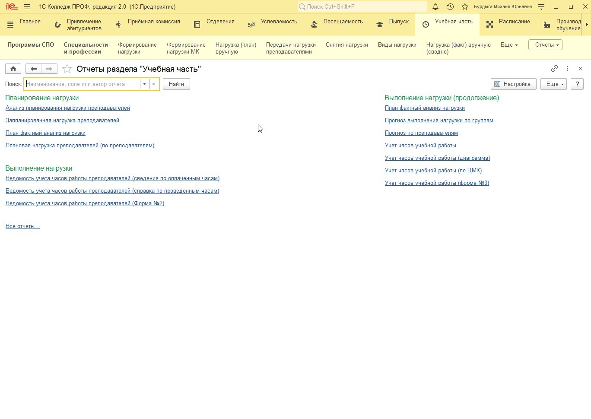Open Прогноз по преподавателям report
This screenshot has width=591, height=419.
tap(421, 133)
